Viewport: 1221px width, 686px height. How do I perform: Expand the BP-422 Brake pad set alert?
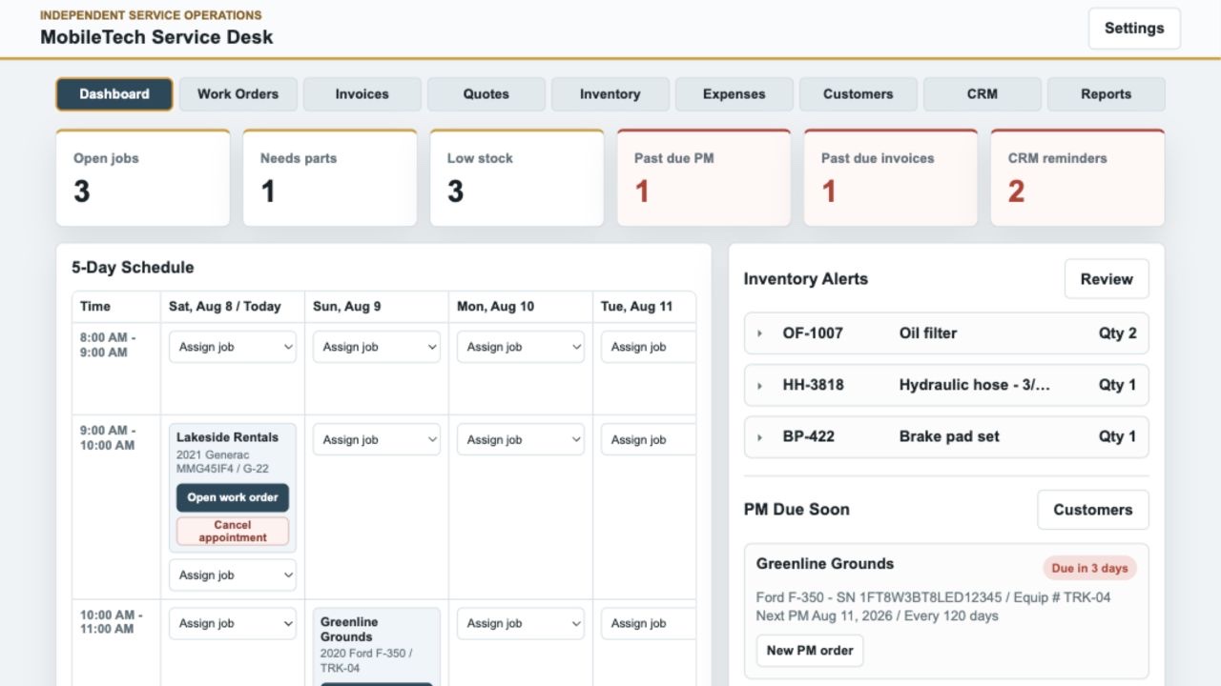pos(946,436)
